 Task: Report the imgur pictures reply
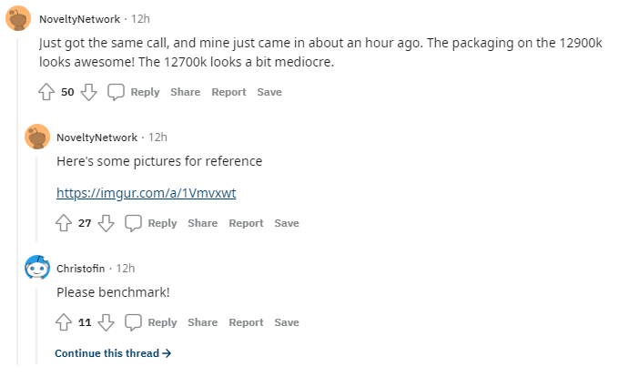246,223
